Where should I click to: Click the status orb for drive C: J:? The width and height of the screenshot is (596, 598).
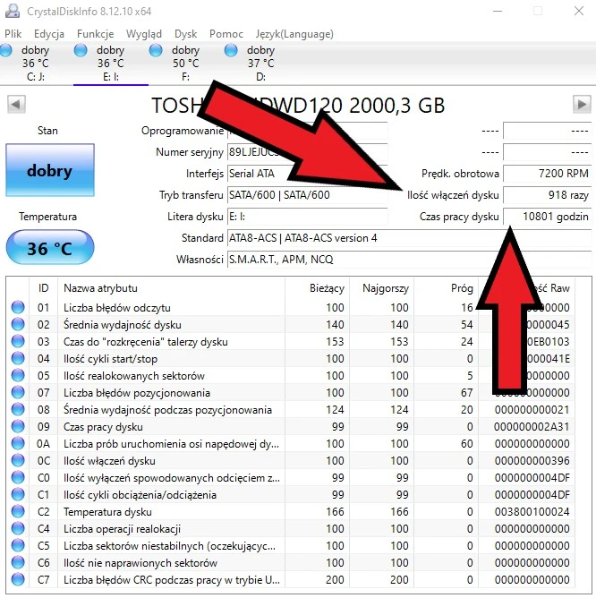[x=7, y=51]
